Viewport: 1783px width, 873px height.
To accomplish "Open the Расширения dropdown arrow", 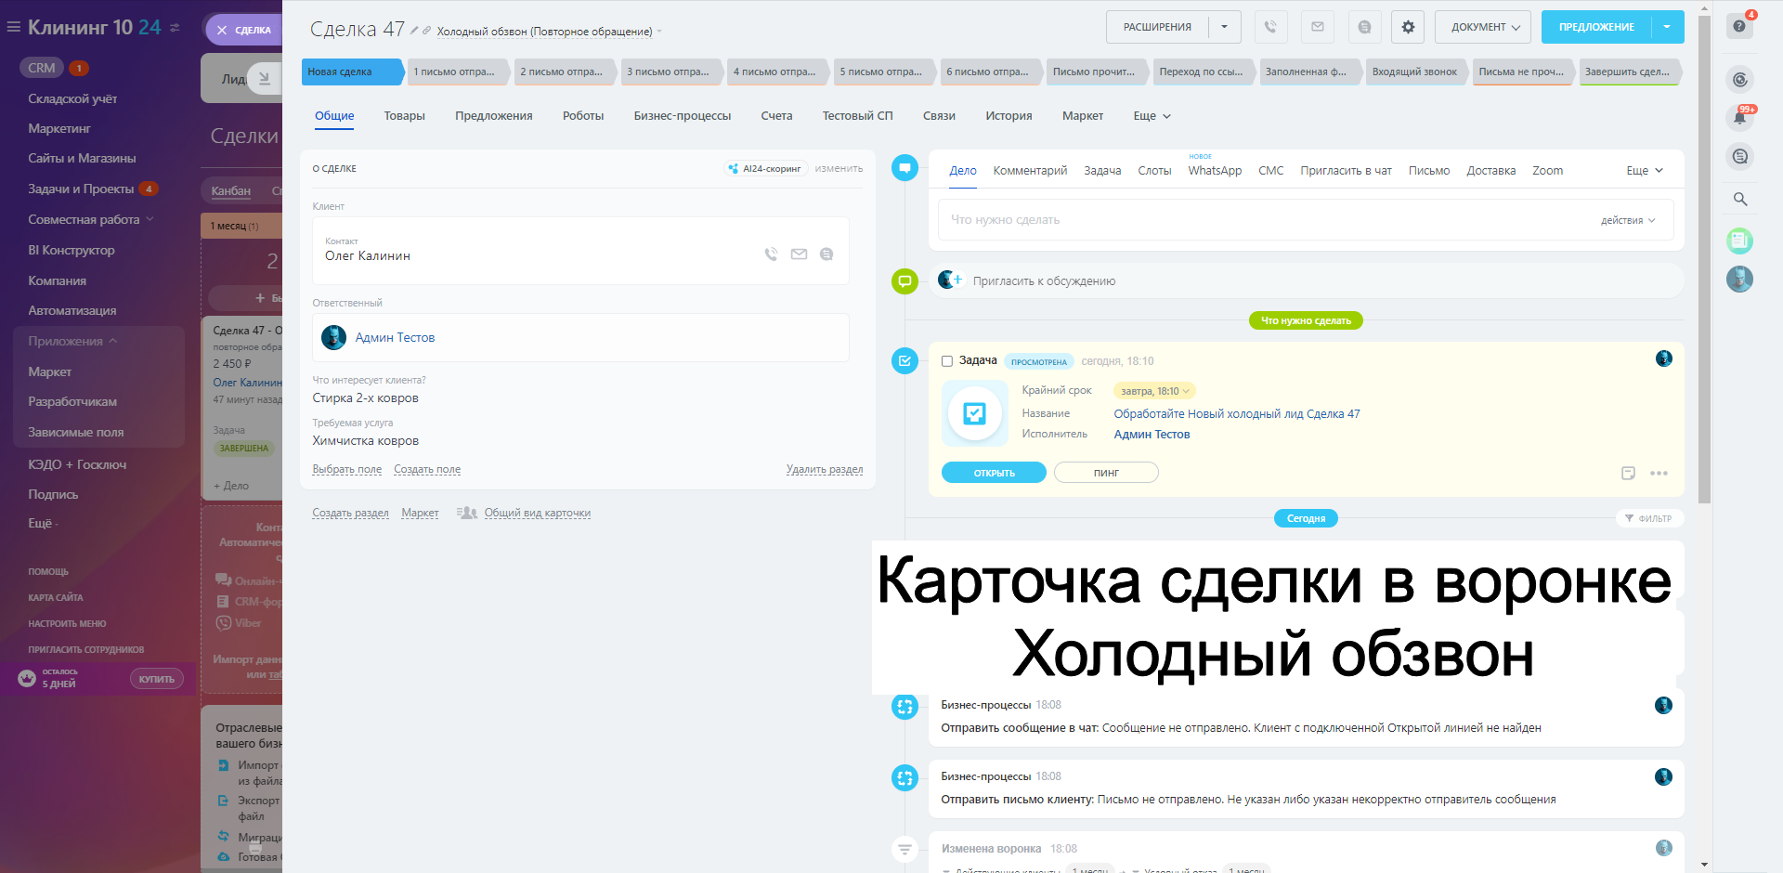I will pyautogui.click(x=1224, y=27).
